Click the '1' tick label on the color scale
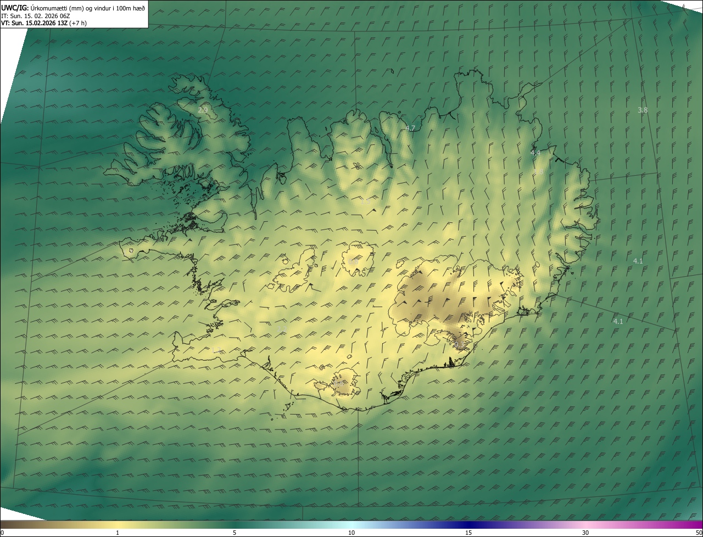The height and width of the screenshot is (537, 703). (x=118, y=533)
